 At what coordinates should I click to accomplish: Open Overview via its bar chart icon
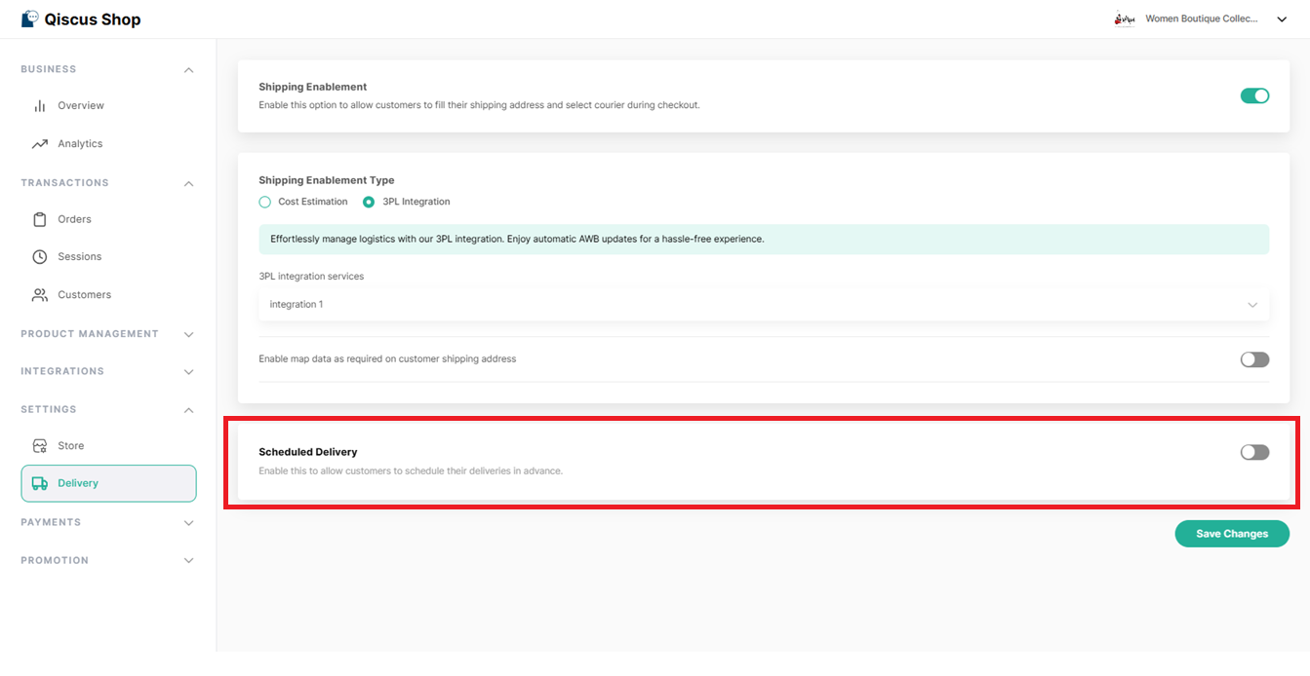pyautogui.click(x=40, y=106)
